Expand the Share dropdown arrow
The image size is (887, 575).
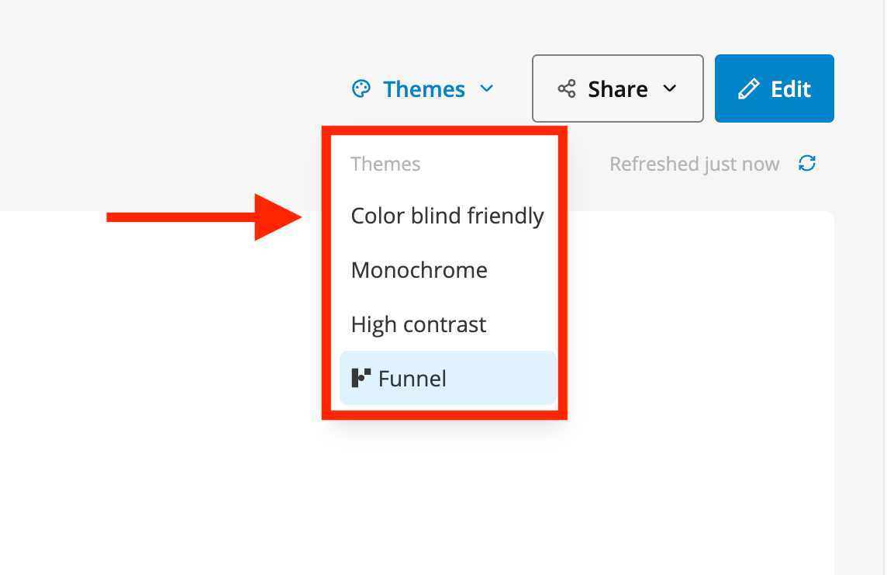tap(671, 88)
